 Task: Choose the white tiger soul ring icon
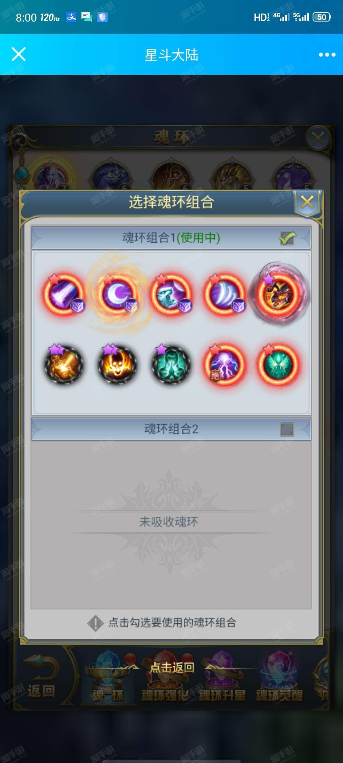(x=171, y=294)
